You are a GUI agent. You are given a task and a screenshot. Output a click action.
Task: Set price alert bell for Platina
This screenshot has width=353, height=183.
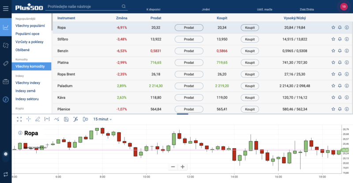340,62
